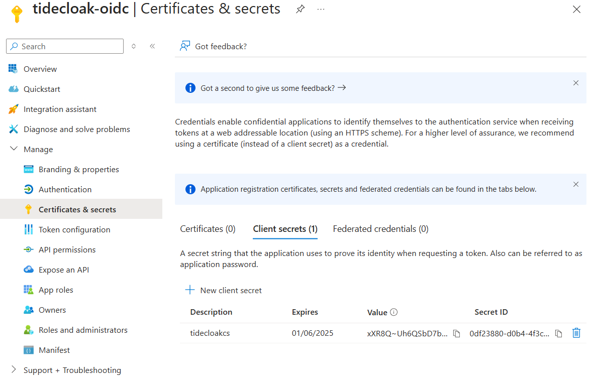Viewport: 589px width, 387px height.
Task: Copy the secret Value to clipboard
Action: tap(456, 333)
